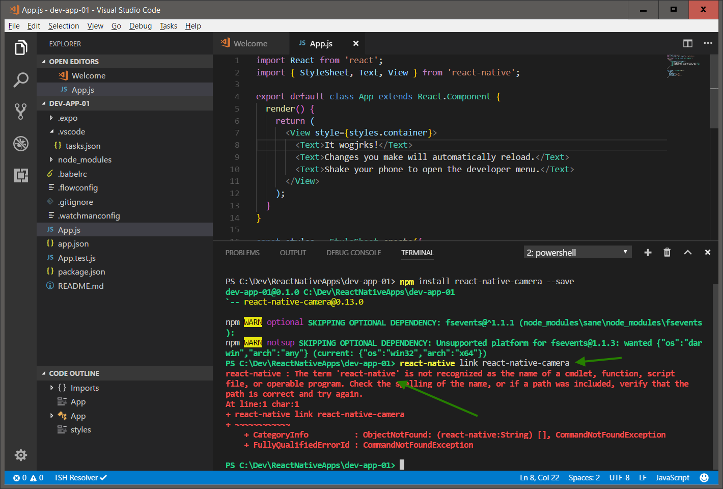Expand the Imports outline node
This screenshot has width=723, height=489.
[x=51, y=388]
